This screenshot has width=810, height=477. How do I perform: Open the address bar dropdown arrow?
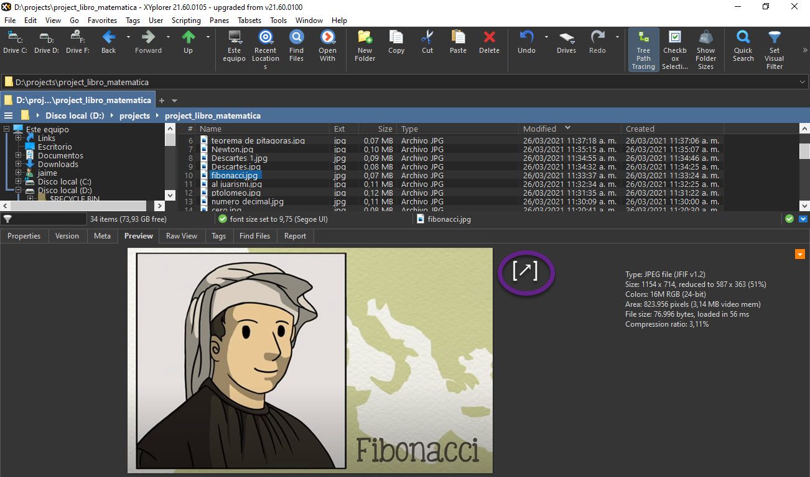(802, 82)
